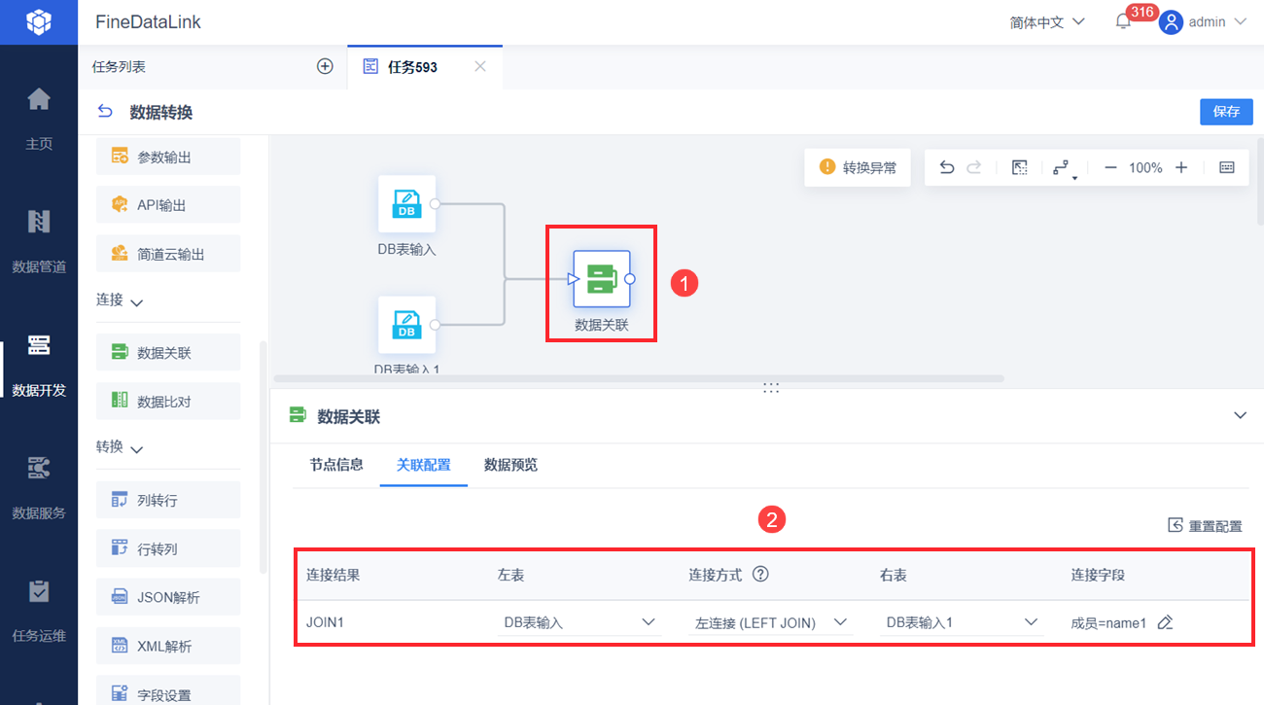Pick 行转列 operator from list
This screenshot has height=705, width=1264.
point(168,548)
